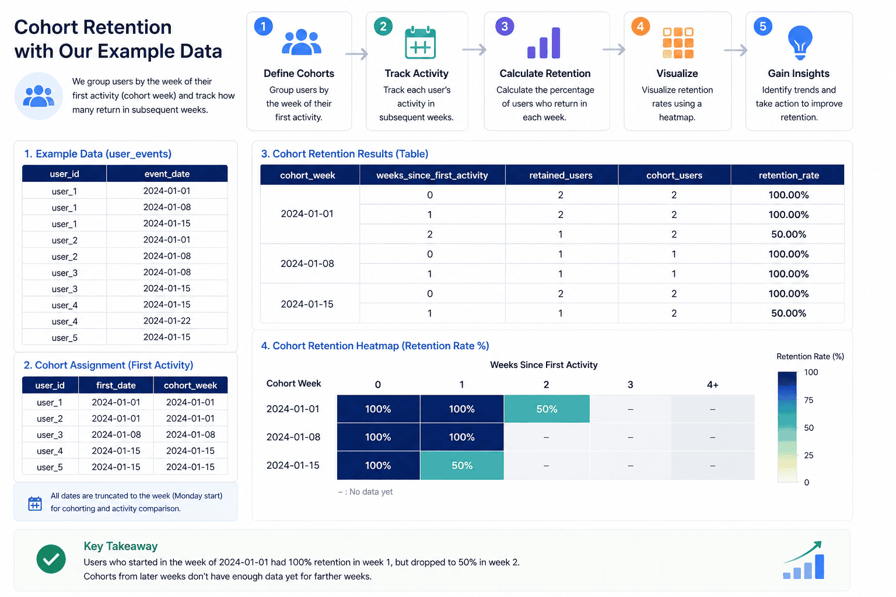Click the Retention Rate legend gradient bar
The image size is (896, 597).
coord(786,427)
